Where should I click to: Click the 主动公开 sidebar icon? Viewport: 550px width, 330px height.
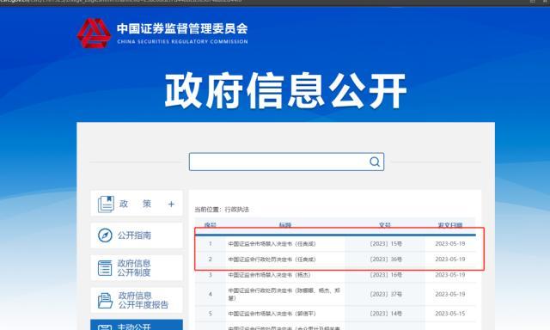(x=105, y=327)
